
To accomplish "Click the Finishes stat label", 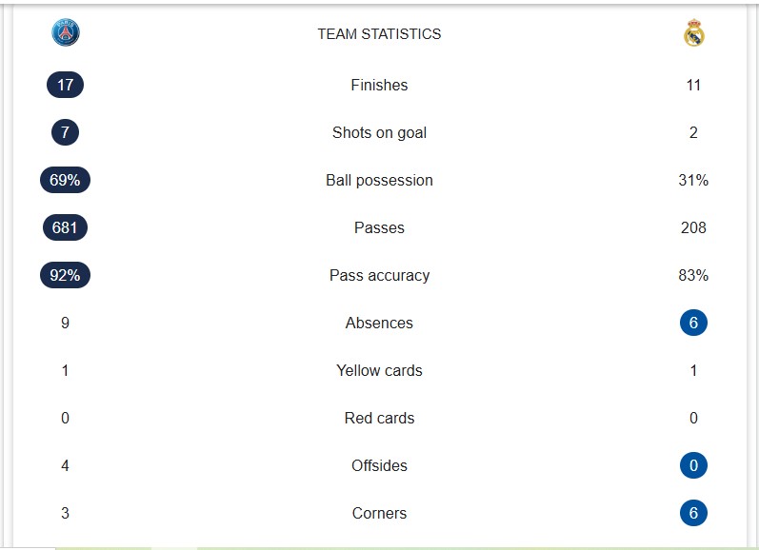I will pos(379,85).
